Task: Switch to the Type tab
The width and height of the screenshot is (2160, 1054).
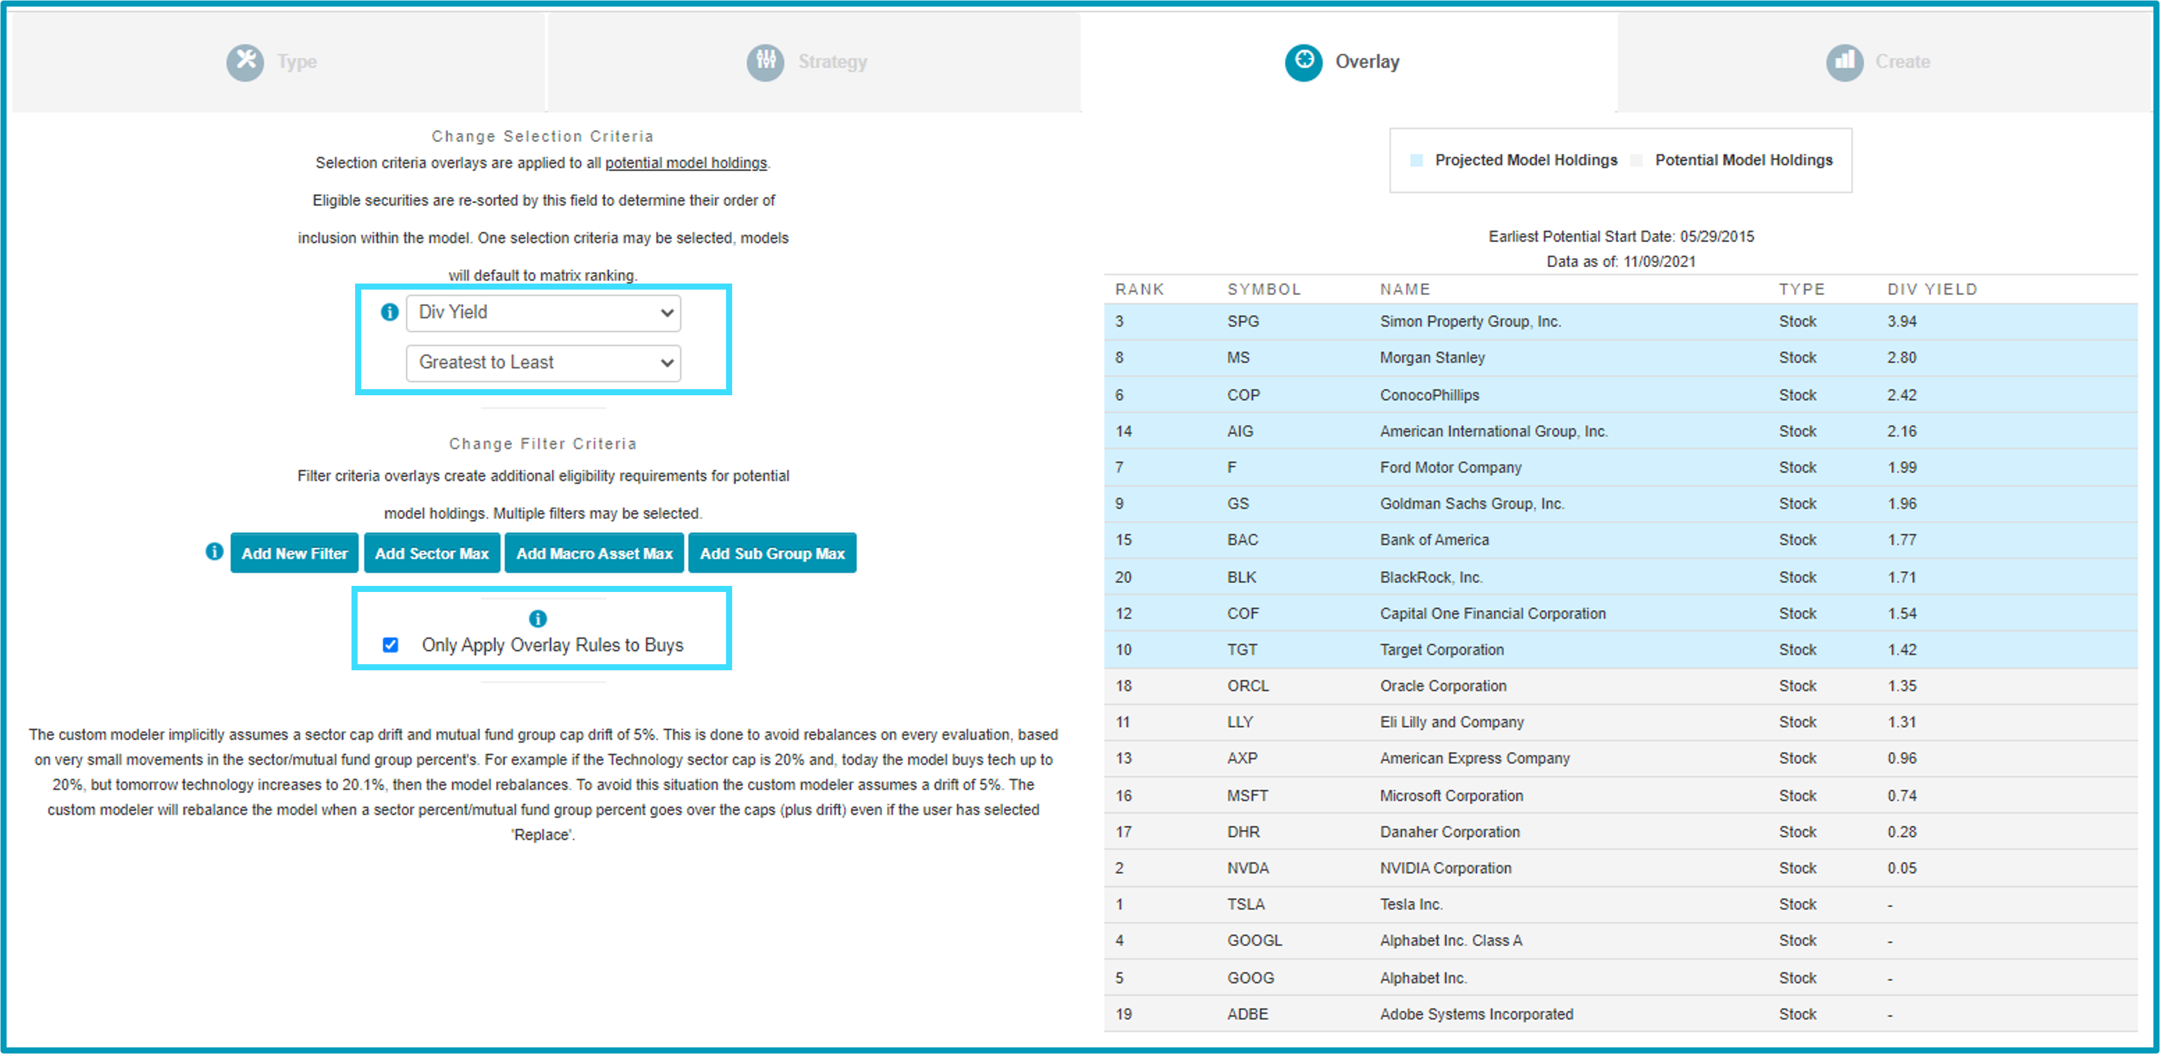Action: 277,61
